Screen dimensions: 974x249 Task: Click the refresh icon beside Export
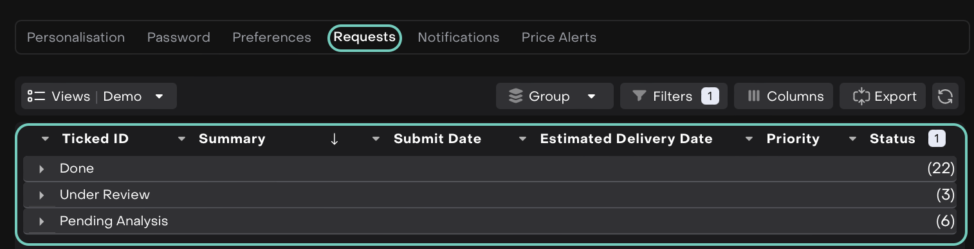tap(944, 96)
